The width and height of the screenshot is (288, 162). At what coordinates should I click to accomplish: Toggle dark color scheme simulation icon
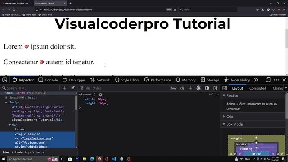[x=207, y=88]
